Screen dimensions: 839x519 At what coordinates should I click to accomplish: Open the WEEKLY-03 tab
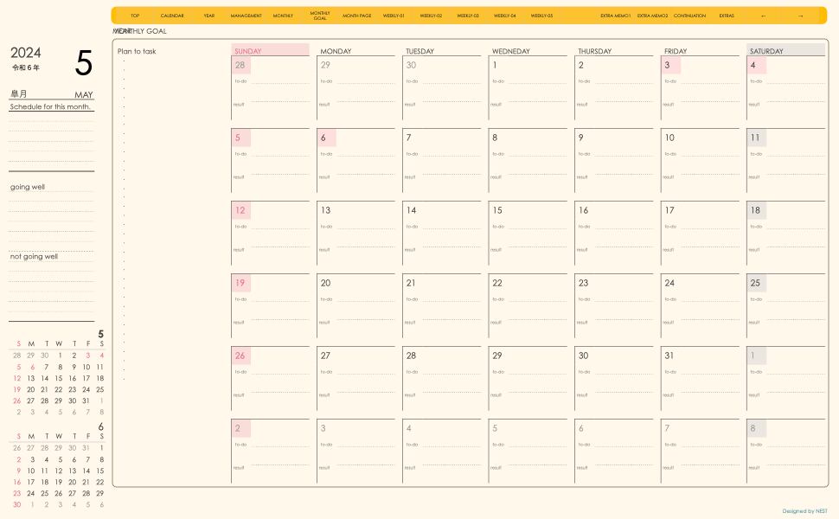coord(468,16)
